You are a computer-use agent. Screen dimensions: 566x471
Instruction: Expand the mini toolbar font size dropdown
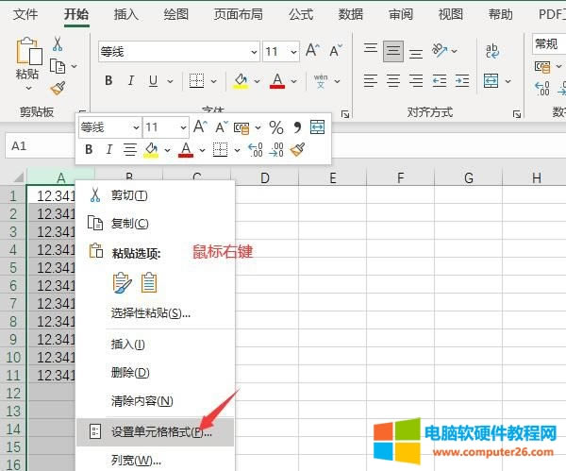pos(181,126)
